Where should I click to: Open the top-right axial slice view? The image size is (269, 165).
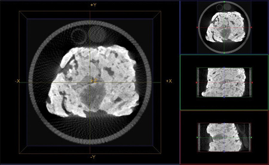[x=224, y=27]
